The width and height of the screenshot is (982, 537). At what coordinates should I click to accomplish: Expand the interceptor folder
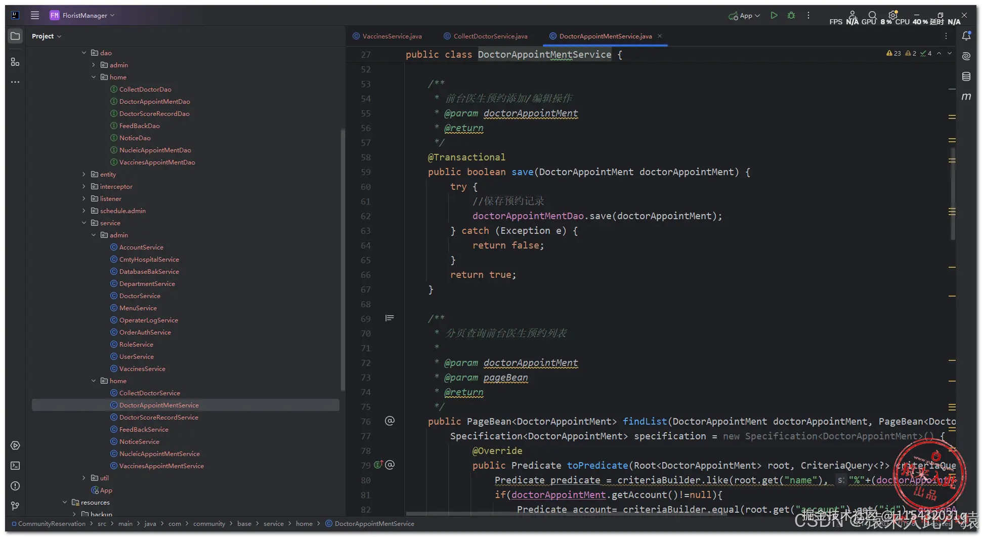point(84,186)
